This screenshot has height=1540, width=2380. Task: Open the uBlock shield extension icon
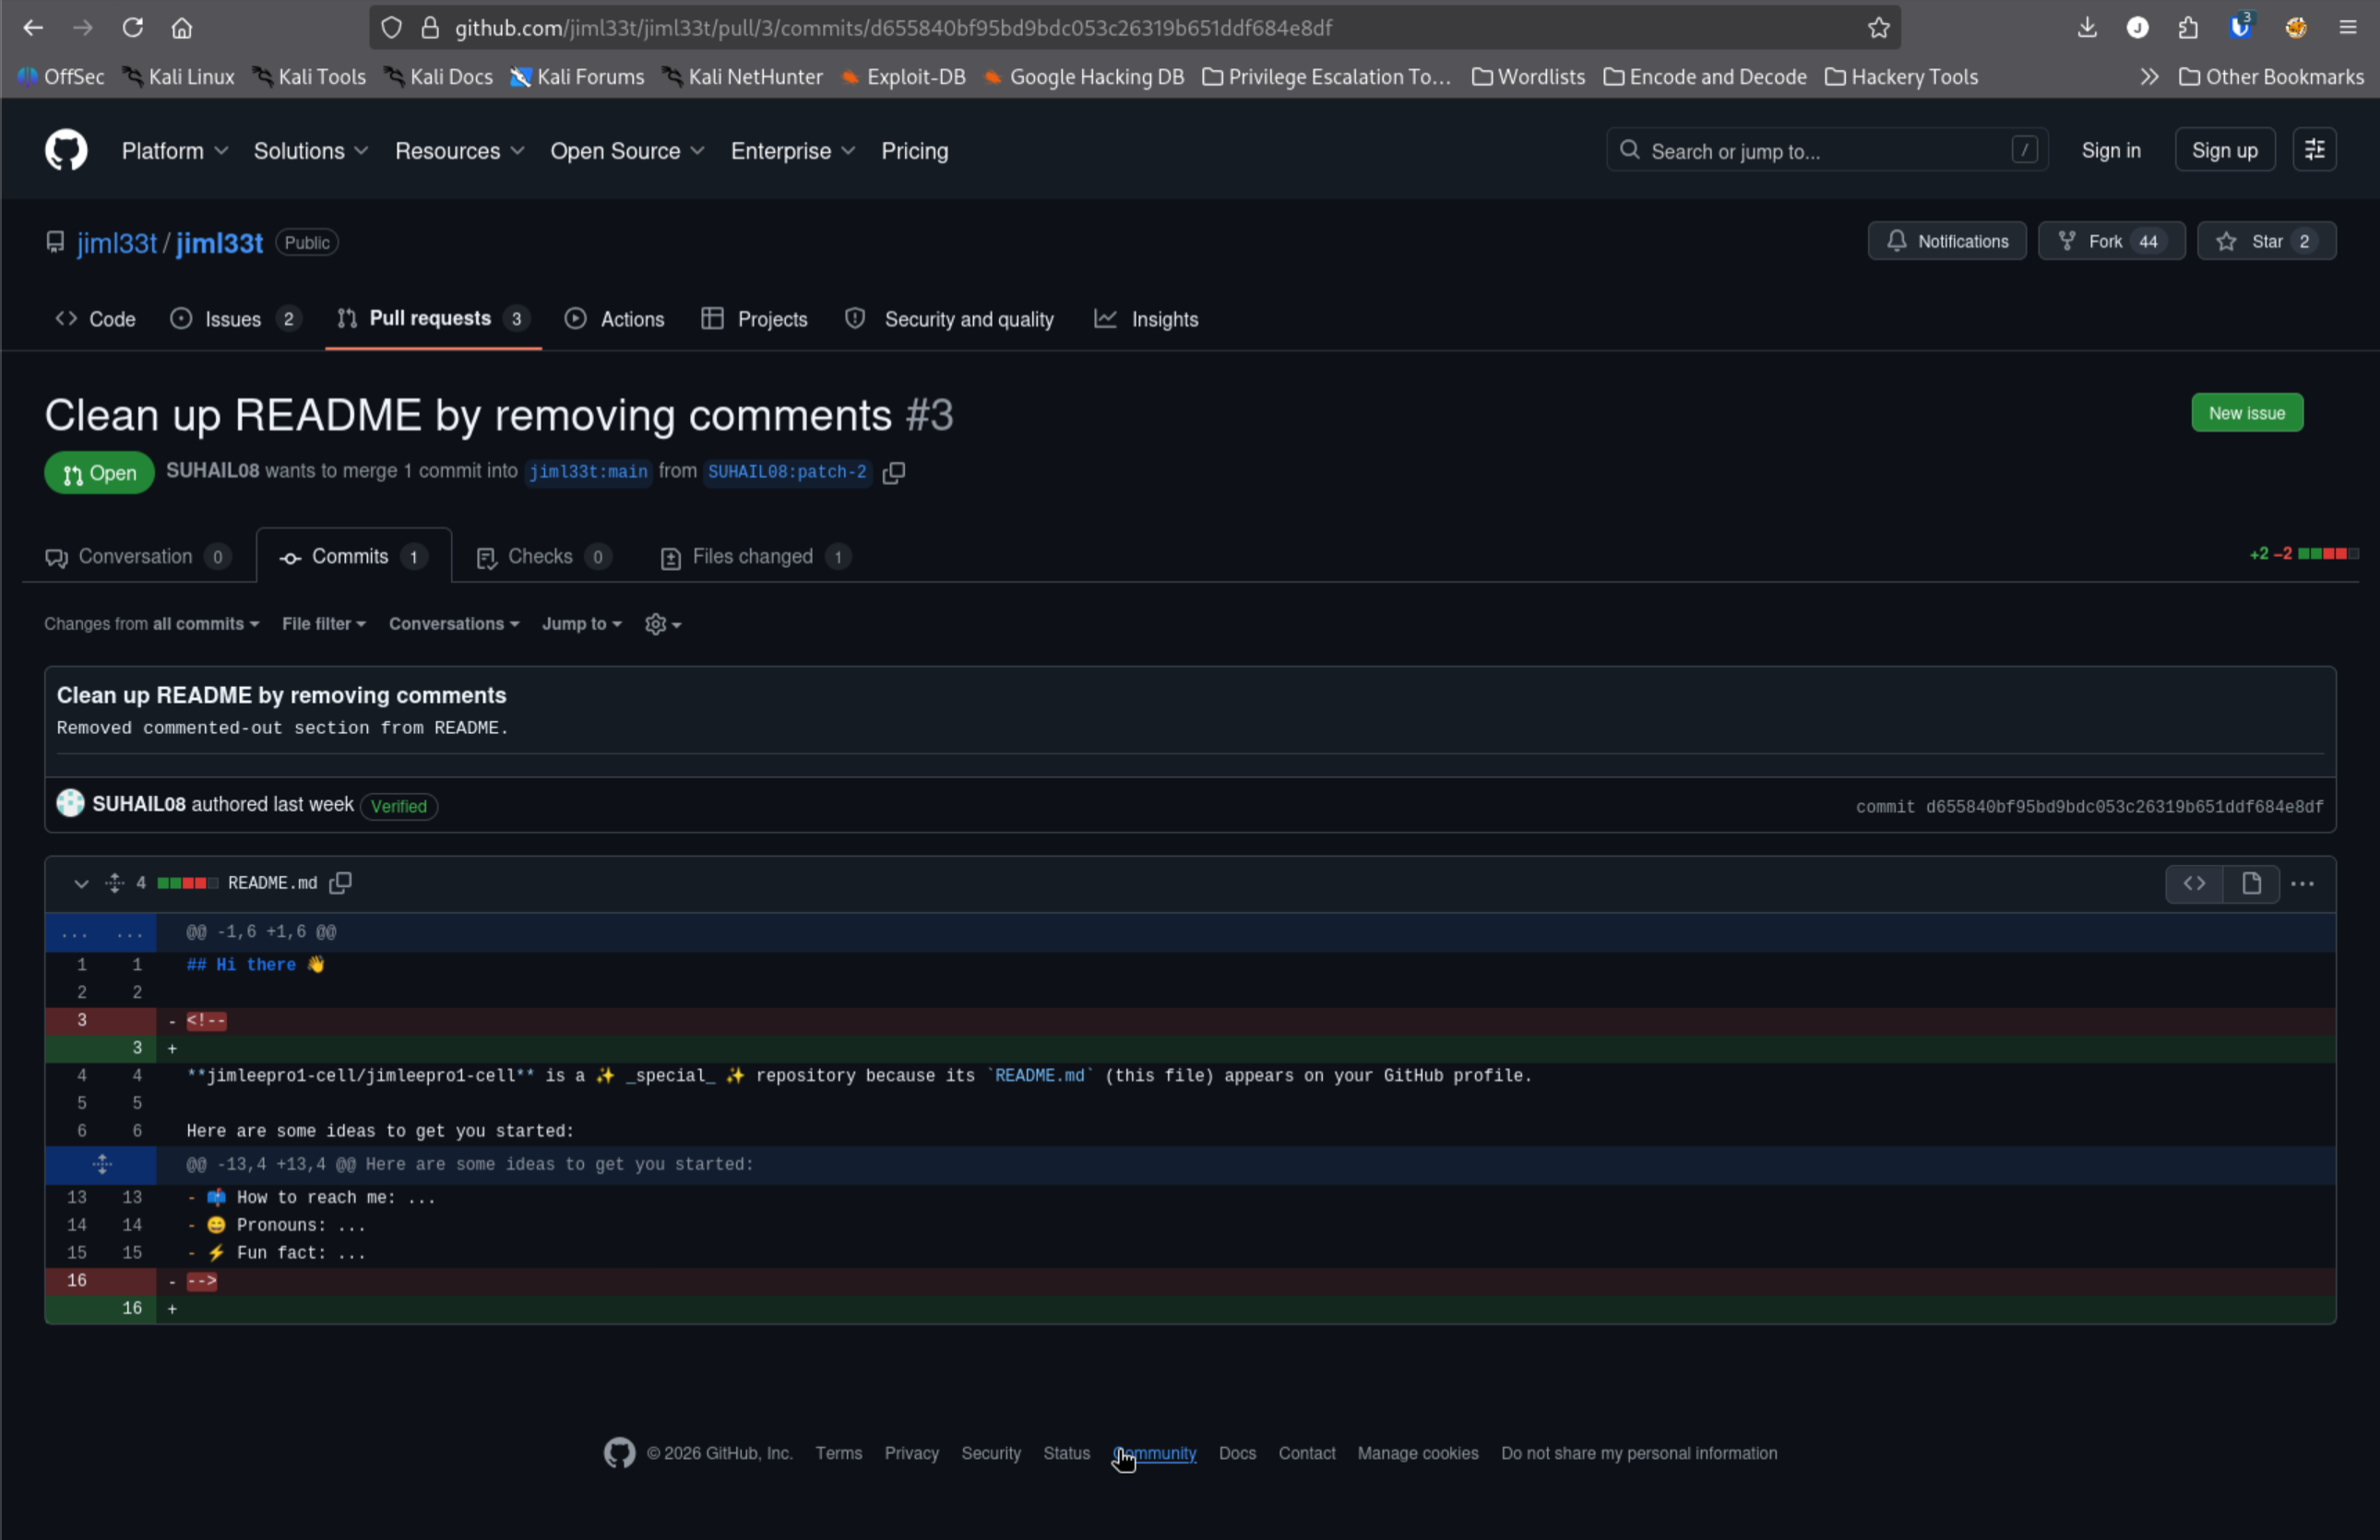pyautogui.click(x=2240, y=28)
